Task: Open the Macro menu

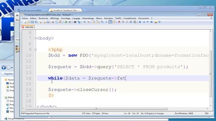Action: [99, 18]
